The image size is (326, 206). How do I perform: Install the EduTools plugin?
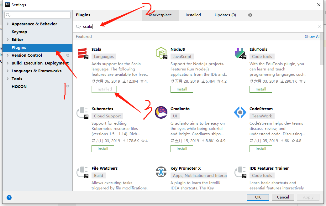(x=261, y=89)
